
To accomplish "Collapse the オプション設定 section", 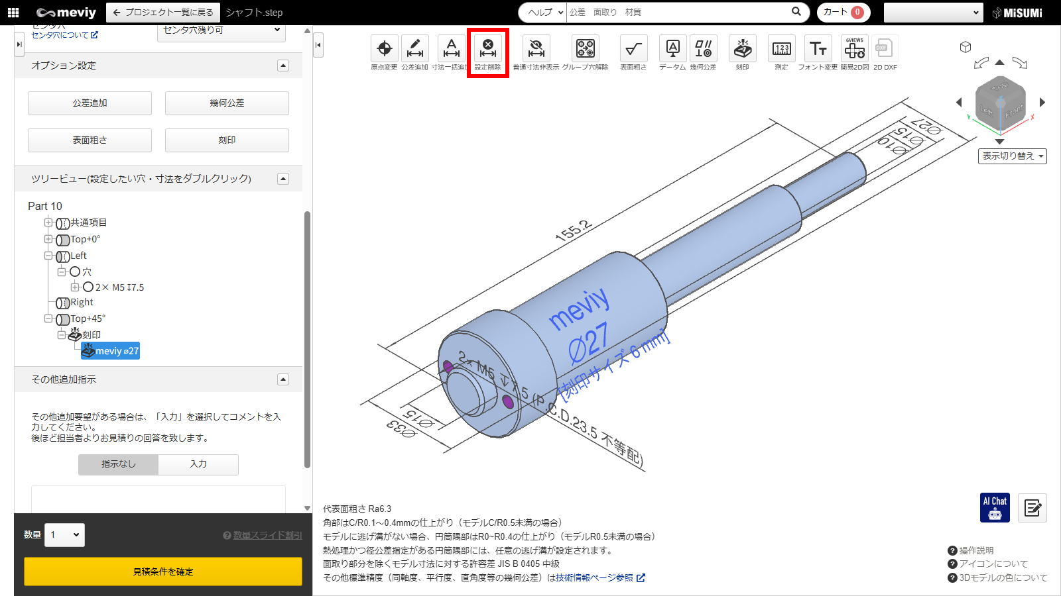I will pos(283,66).
